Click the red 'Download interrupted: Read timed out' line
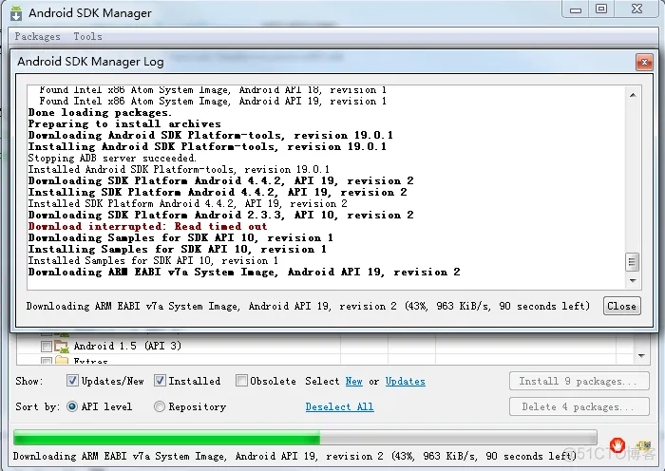 (x=147, y=226)
